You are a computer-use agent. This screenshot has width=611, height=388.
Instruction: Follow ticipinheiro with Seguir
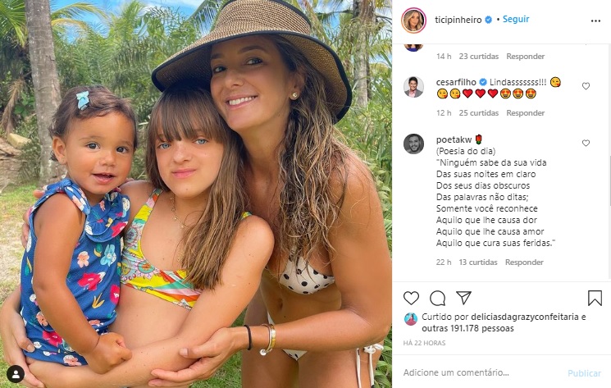coord(516,19)
